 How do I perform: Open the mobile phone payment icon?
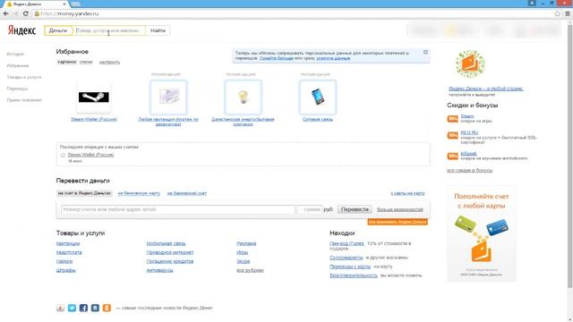pos(318,97)
